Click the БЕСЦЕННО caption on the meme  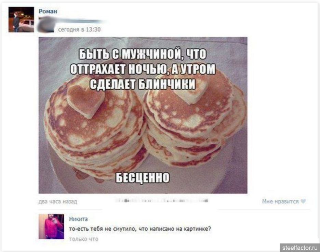(x=143, y=178)
